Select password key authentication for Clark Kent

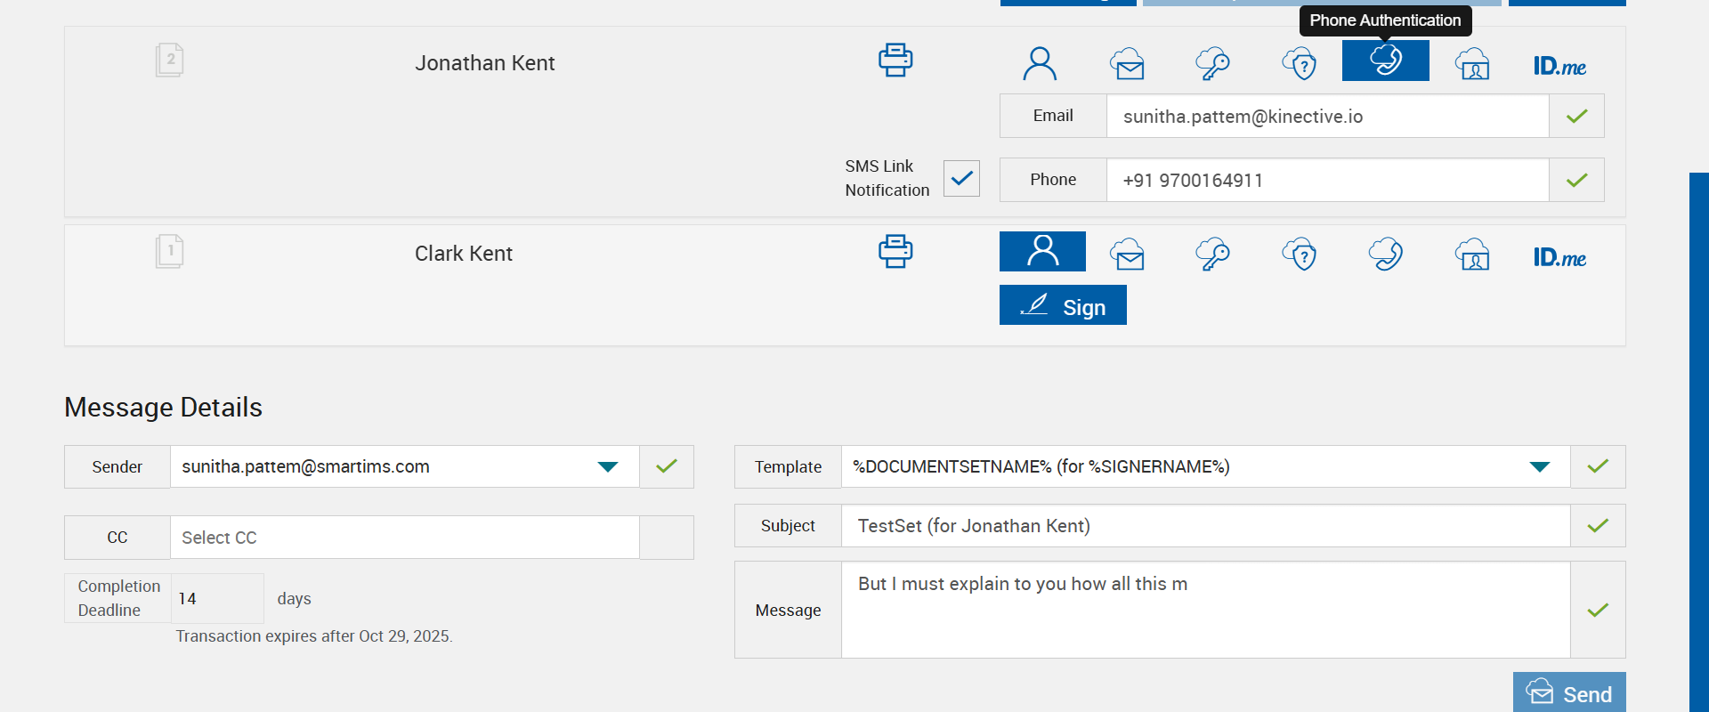tap(1212, 255)
